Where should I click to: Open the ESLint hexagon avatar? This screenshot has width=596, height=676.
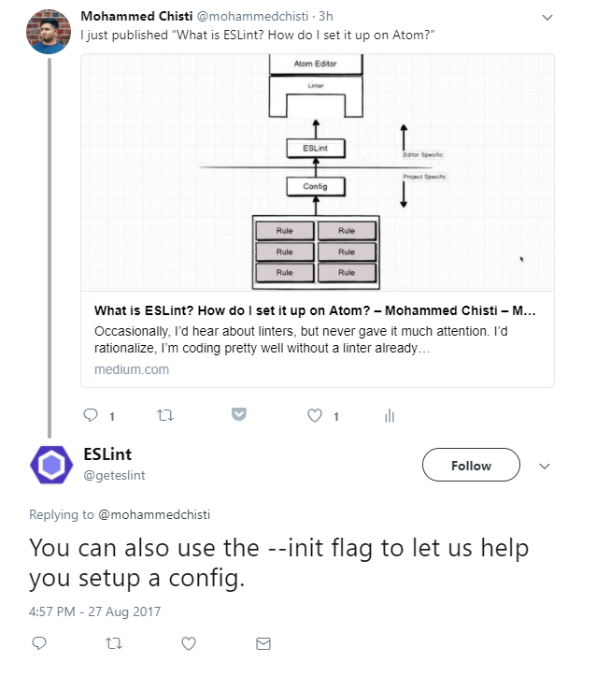[x=51, y=465]
